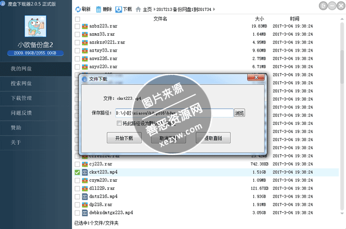Viewport: 346px width, 229px height.
Task: Click 提取直链 button
Action: tap(213, 138)
